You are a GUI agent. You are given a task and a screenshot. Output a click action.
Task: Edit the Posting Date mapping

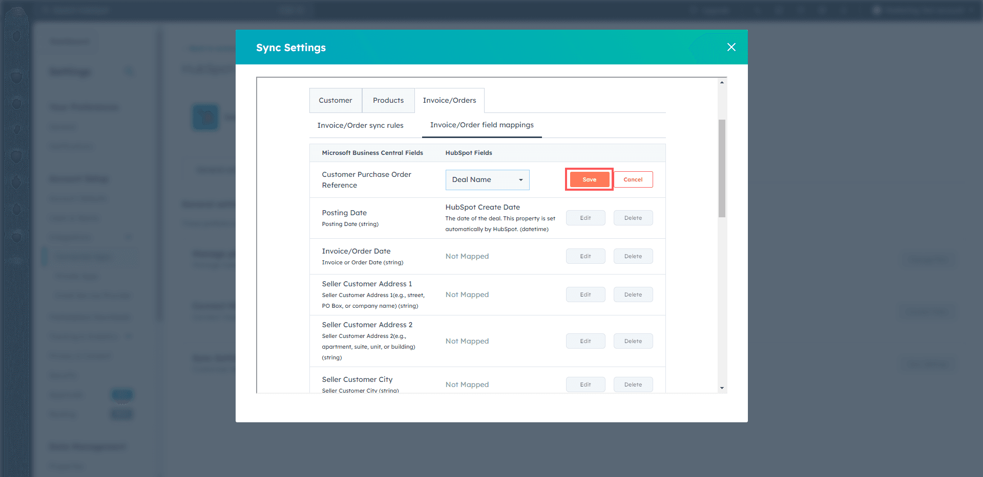coord(585,218)
